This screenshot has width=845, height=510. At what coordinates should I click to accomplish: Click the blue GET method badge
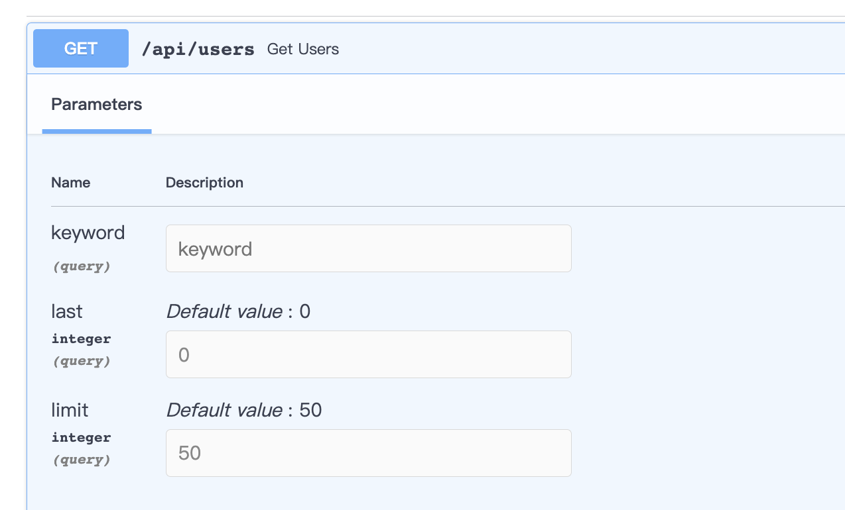point(81,48)
